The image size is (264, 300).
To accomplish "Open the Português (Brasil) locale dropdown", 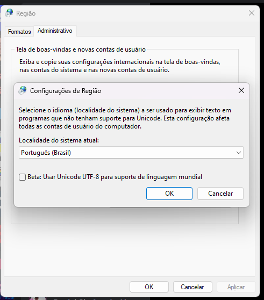I will (x=131, y=153).
